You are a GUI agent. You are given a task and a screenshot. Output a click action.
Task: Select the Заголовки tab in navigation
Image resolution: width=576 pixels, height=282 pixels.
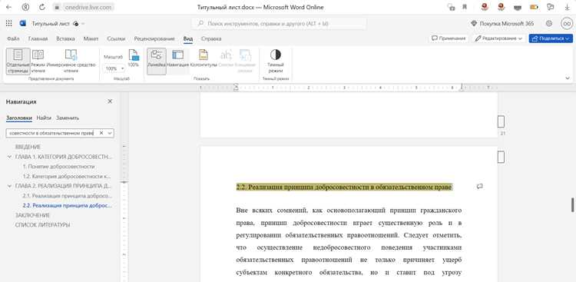19,118
